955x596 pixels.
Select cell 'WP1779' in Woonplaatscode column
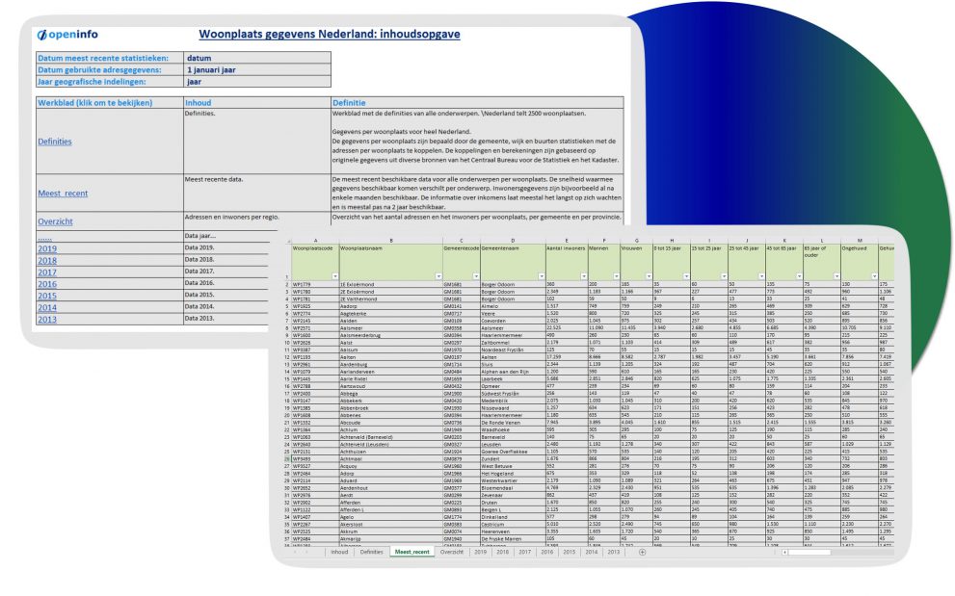click(315, 284)
